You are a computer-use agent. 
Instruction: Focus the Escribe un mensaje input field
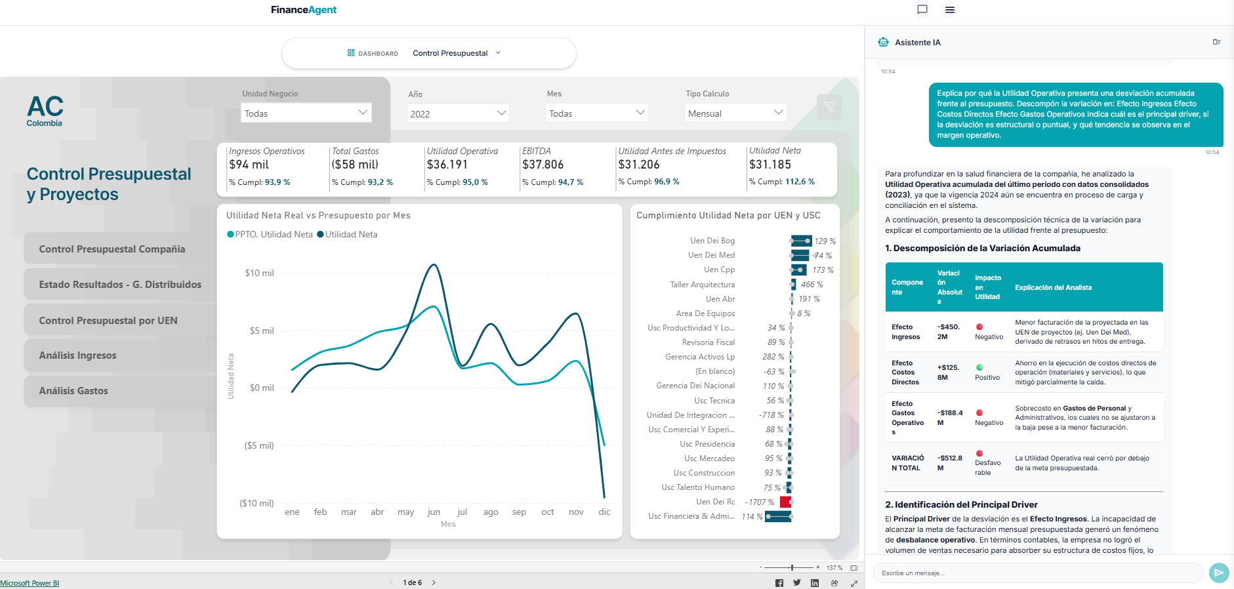click(x=1037, y=573)
